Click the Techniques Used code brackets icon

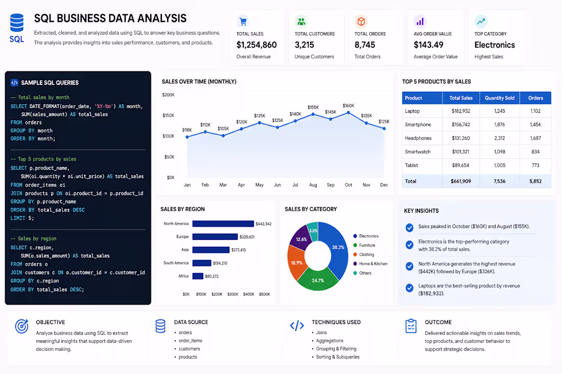[297, 326]
